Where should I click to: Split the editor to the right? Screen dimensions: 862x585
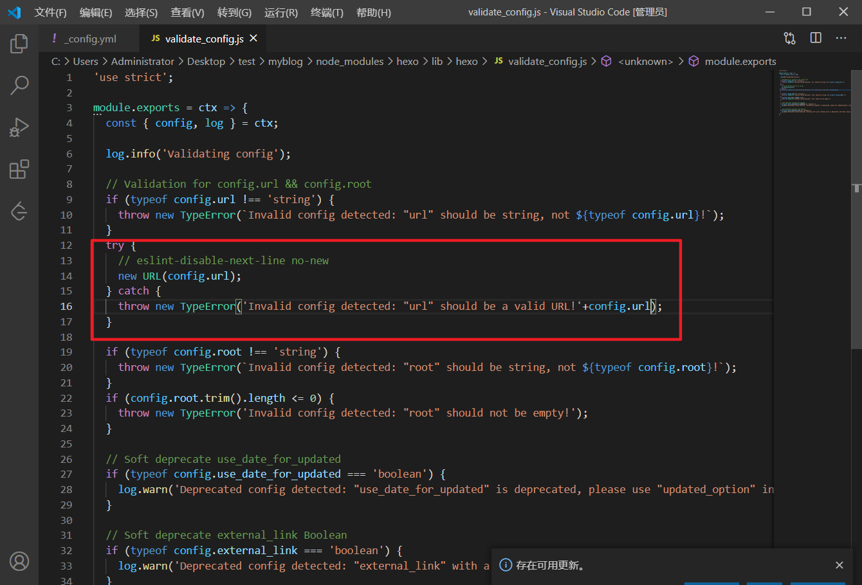click(816, 39)
